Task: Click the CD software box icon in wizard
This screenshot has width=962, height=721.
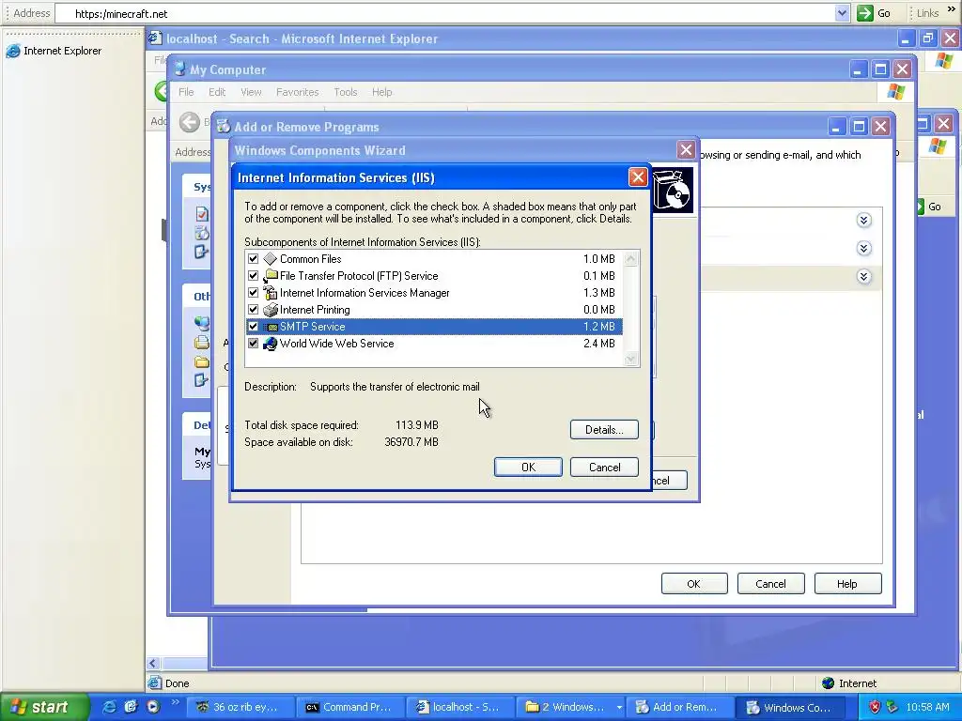Action: coord(673,190)
